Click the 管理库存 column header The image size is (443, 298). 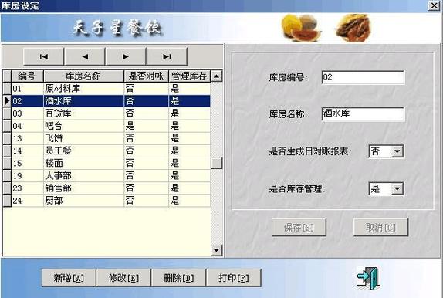(x=189, y=76)
